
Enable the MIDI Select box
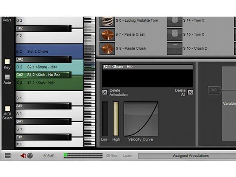tap(7, 108)
